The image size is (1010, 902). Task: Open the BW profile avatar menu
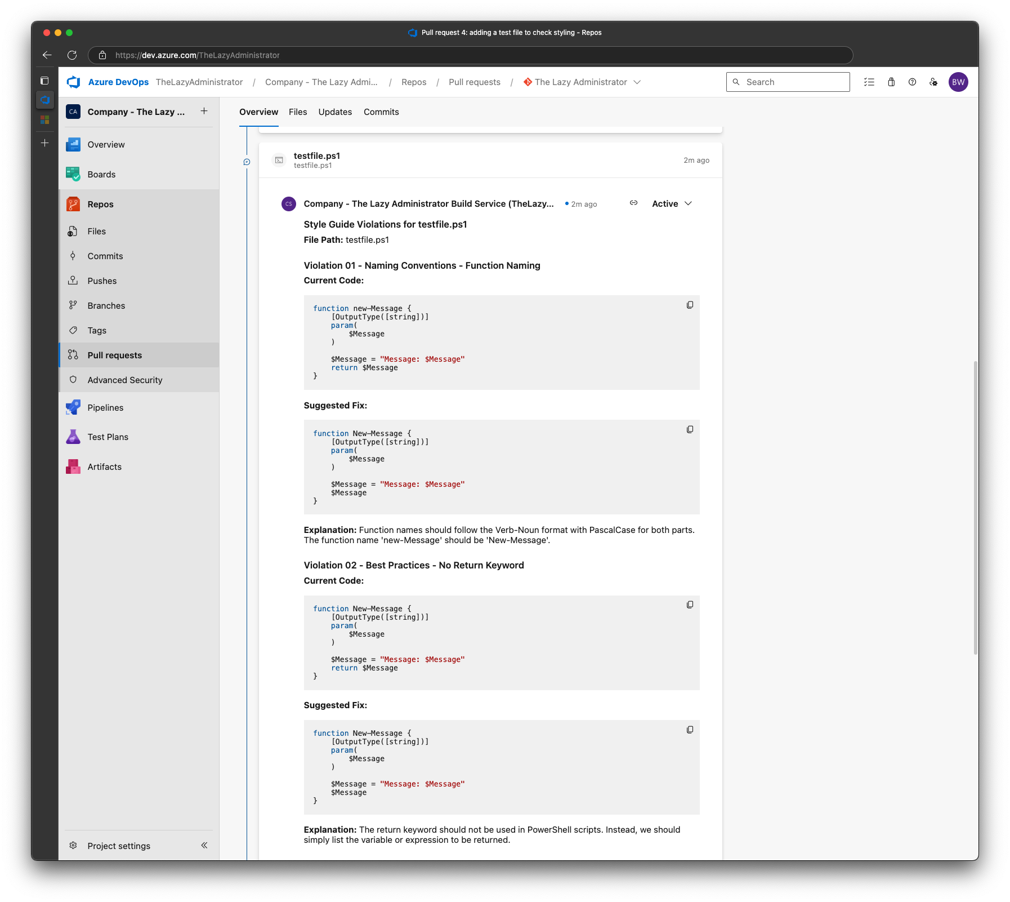tap(958, 82)
